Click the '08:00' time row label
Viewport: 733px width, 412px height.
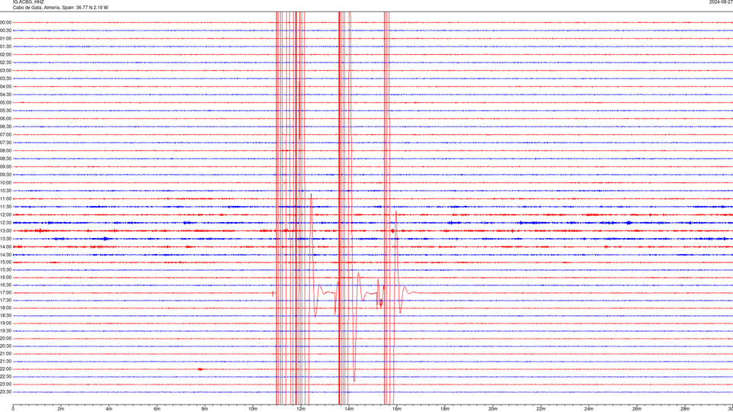click(5, 151)
